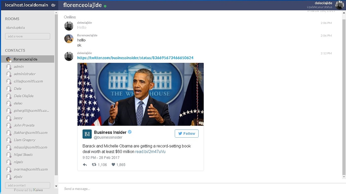Click the avatar icon for contact administrator

coord(8,74)
